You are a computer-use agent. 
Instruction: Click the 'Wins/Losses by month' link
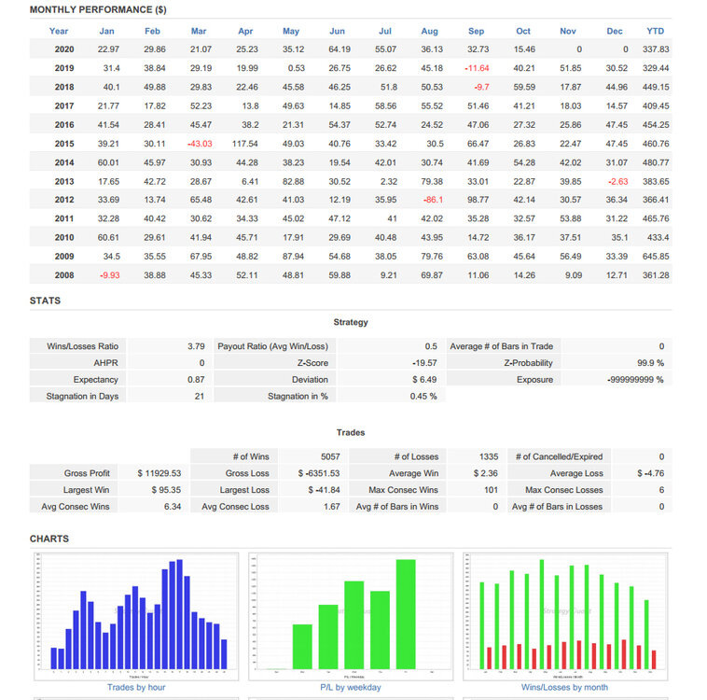564,687
